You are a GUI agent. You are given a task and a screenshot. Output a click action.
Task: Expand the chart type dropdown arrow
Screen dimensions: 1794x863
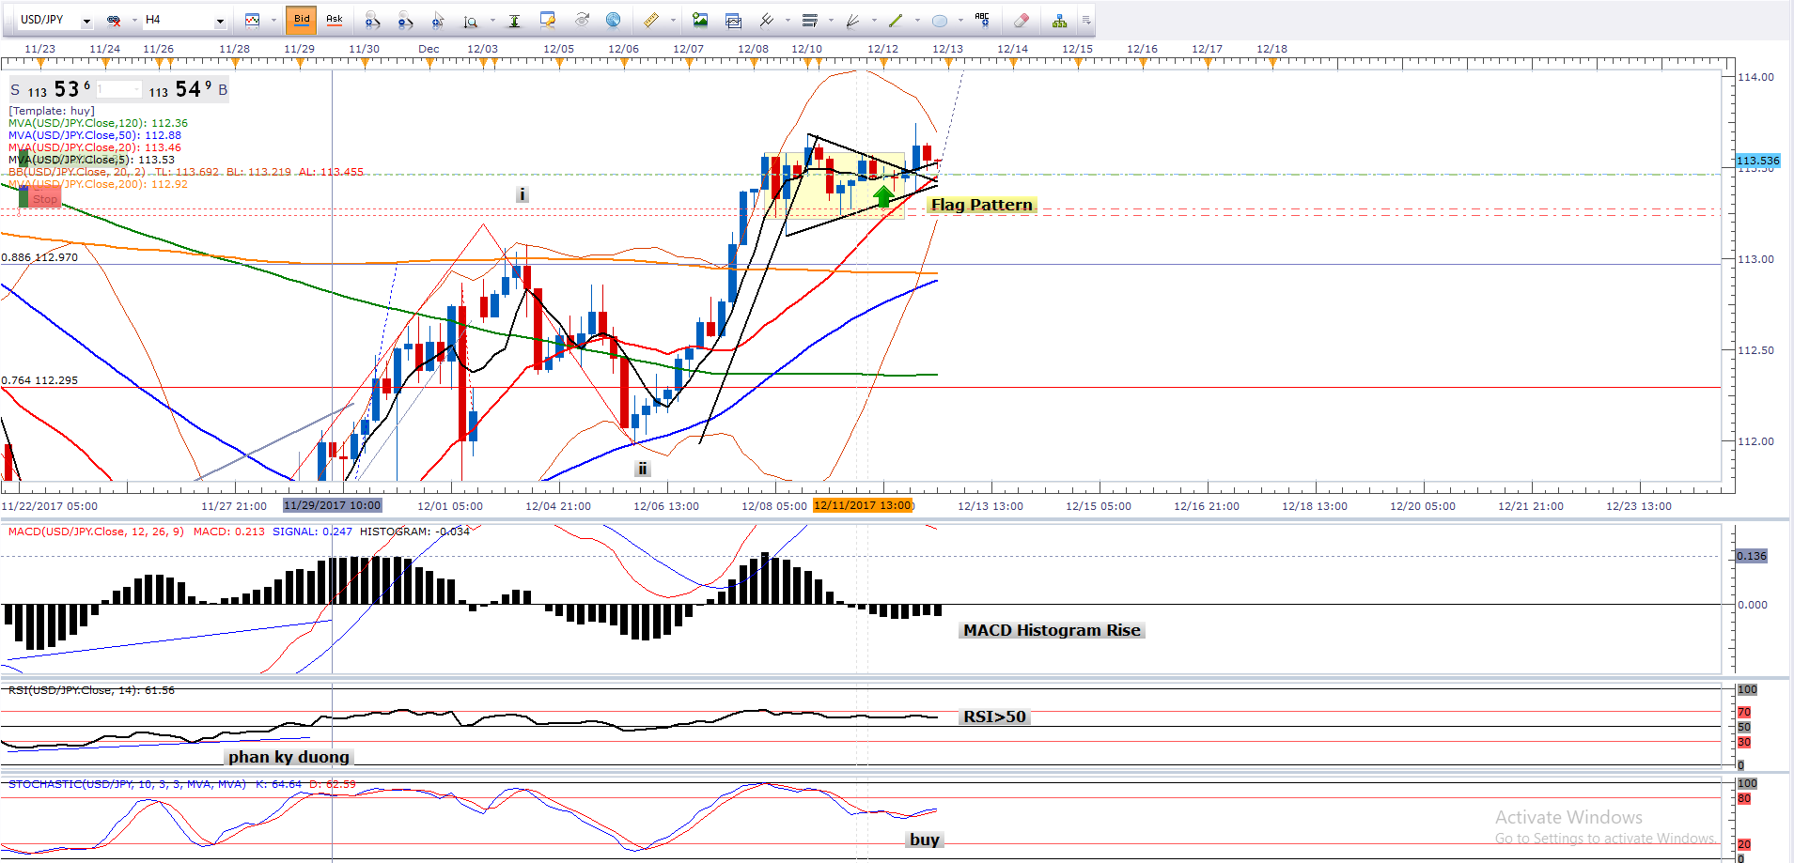tap(273, 21)
